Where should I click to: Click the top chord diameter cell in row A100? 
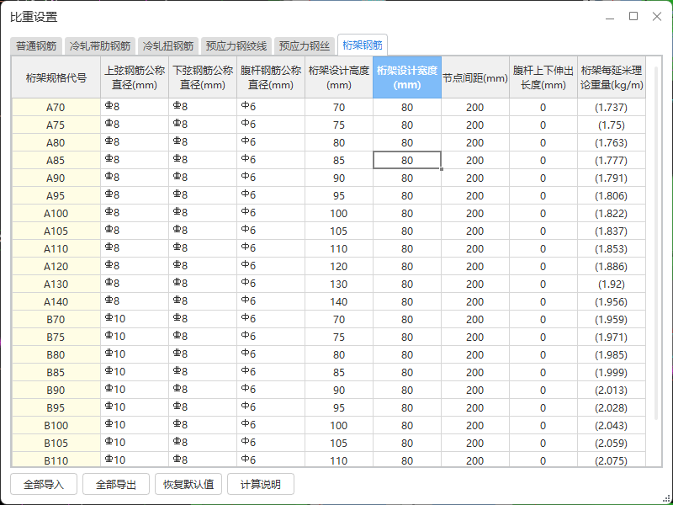click(135, 214)
